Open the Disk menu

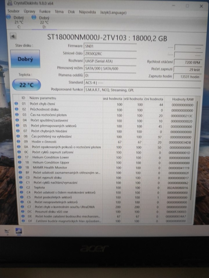click(71, 12)
